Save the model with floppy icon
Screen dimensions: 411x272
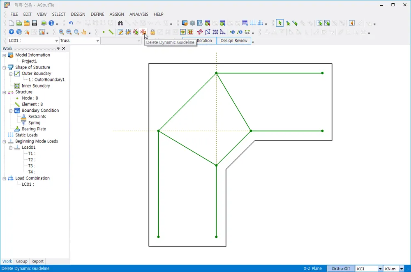pyautogui.click(x=35, y=23)
